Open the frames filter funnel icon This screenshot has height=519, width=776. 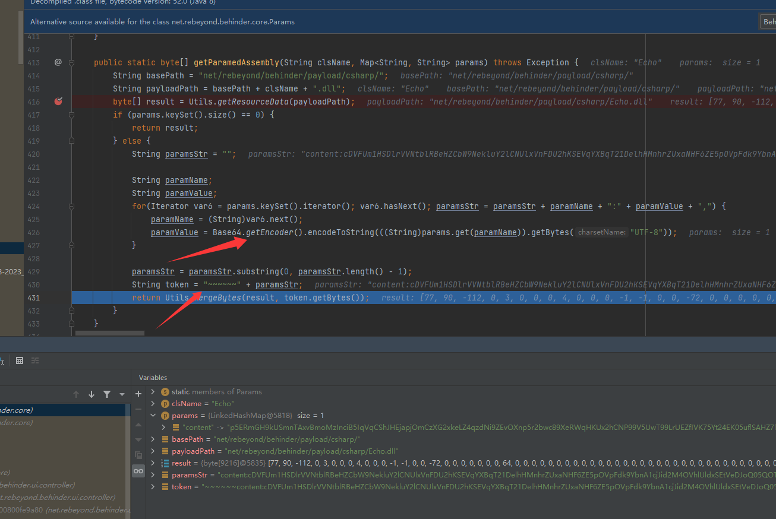coord(107,394)
